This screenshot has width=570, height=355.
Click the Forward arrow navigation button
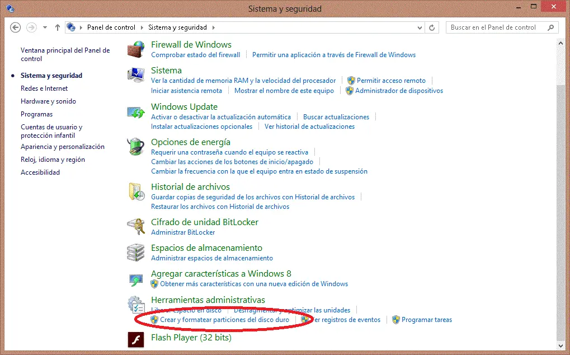click(32, 27)
